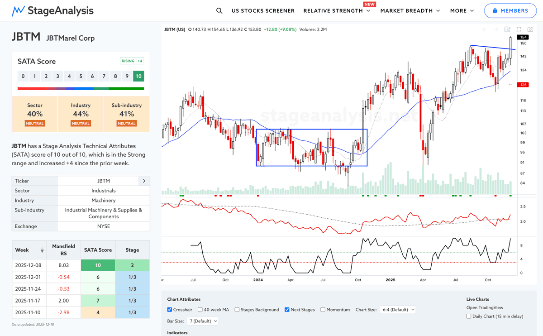
Task: Click the lock icon in Members button
Action: click(495, 10)
